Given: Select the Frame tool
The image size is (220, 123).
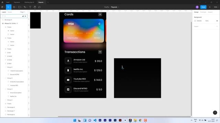Looking at the screenshot, I should coord(14,7).
